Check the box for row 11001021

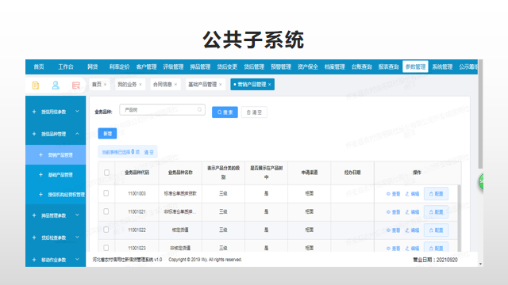tap(106, 211)
